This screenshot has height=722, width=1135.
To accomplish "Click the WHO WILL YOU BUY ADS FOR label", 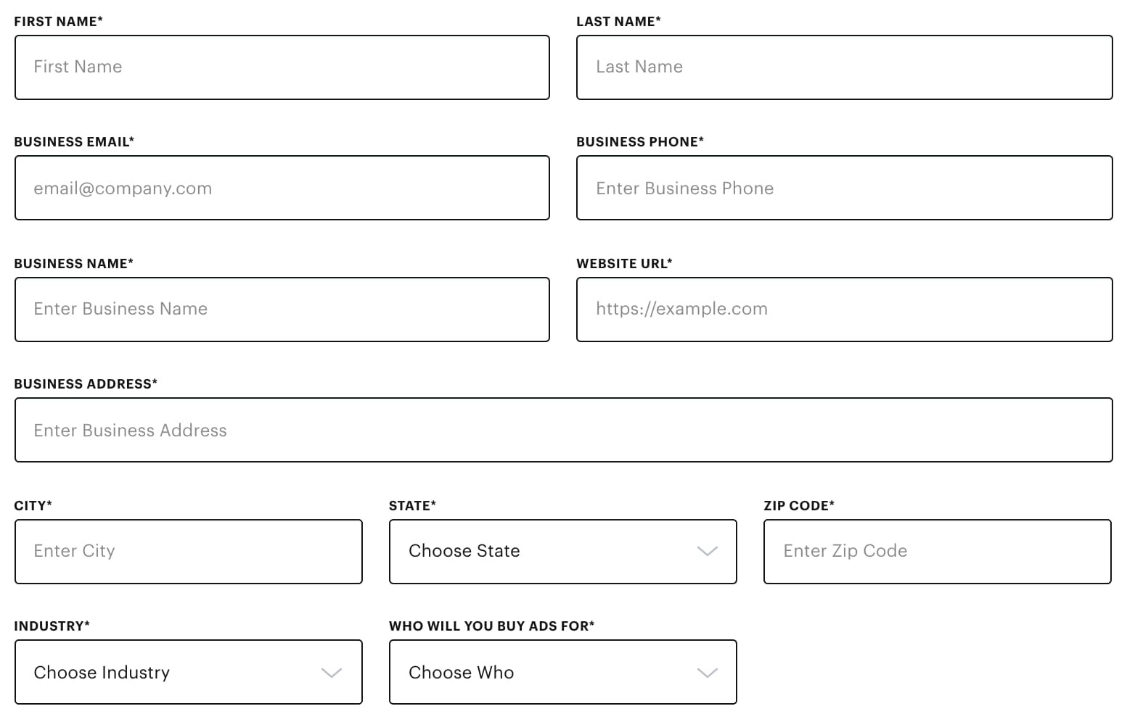I will pyautogui.click(x=491, y=626).
